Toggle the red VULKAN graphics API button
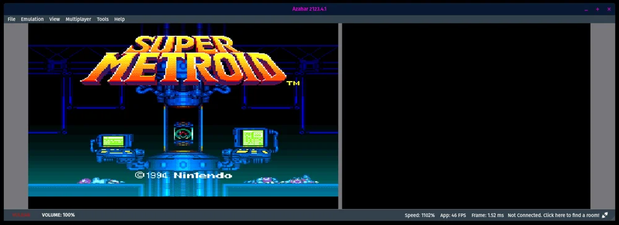The image size is (619, 225). 21,215
